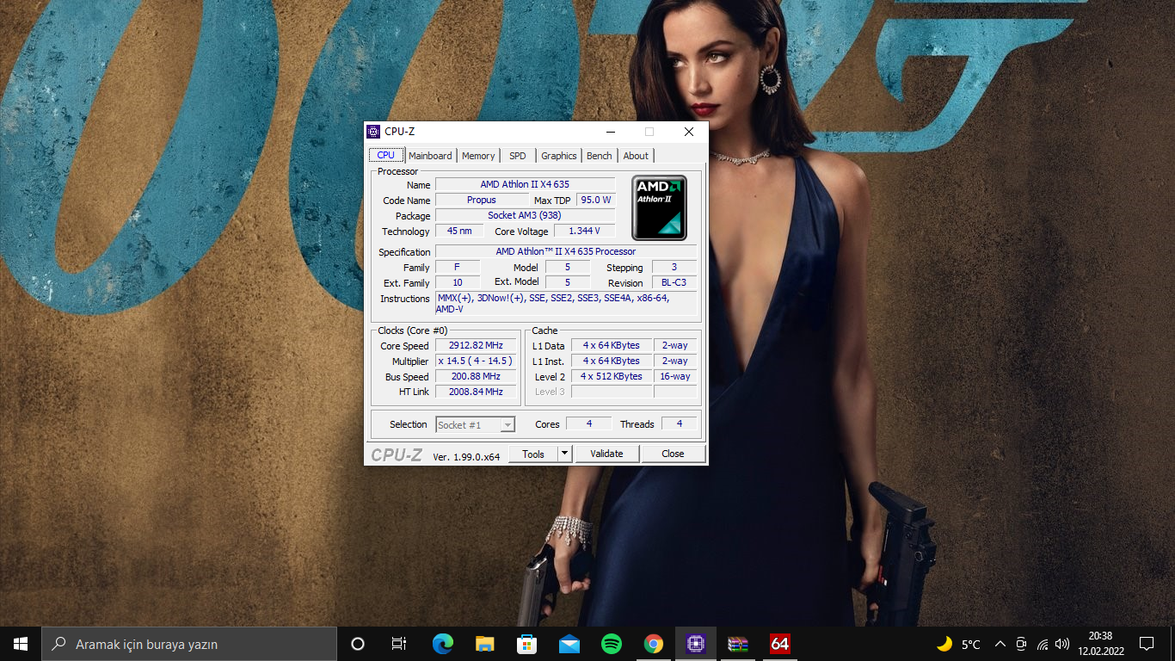Switch to the Mainboard tab
Screen dimensions: 1175x661
click(430, 156)
